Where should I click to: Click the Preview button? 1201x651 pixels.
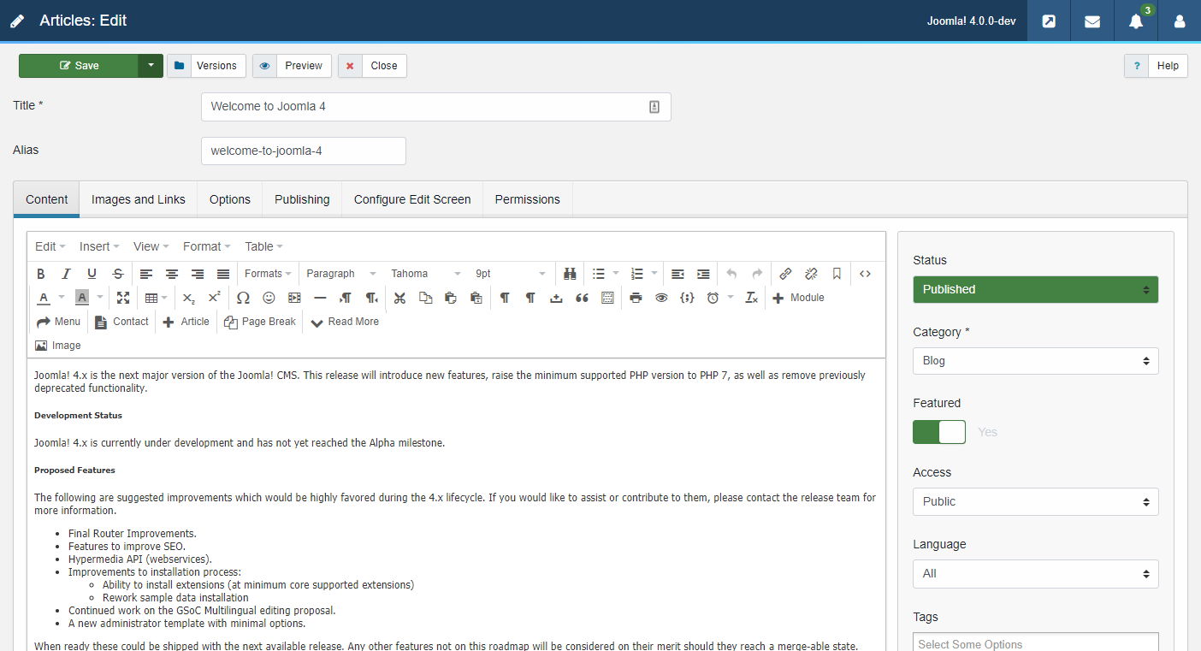(x=292, y=66)
